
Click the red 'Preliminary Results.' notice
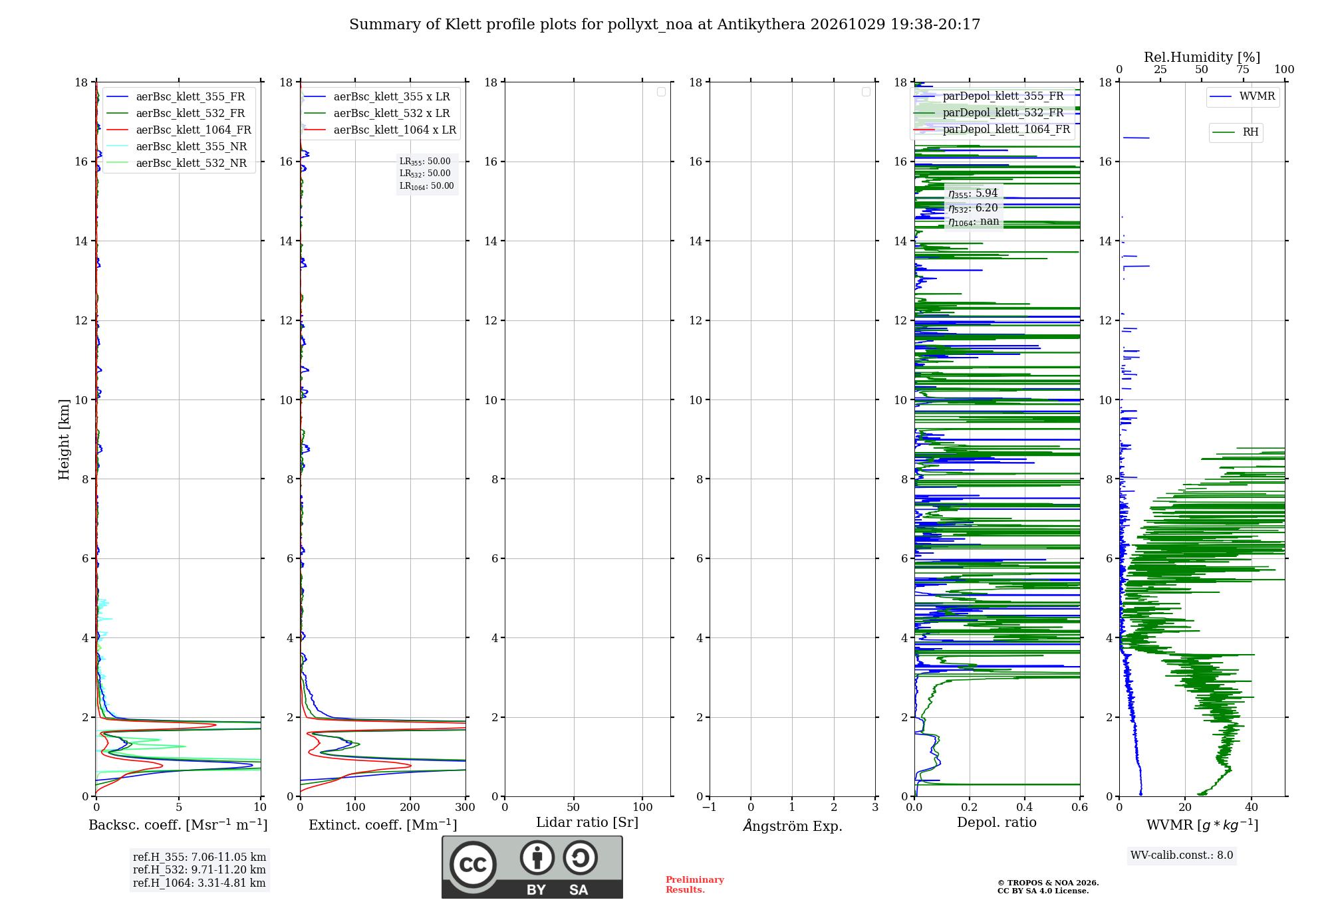click(x=695, y=885)
